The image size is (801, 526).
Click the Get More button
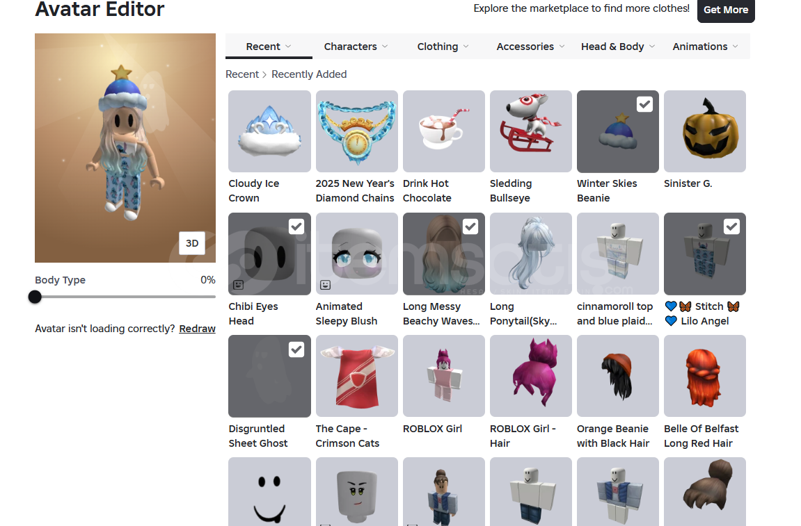[x=725, y=10]
